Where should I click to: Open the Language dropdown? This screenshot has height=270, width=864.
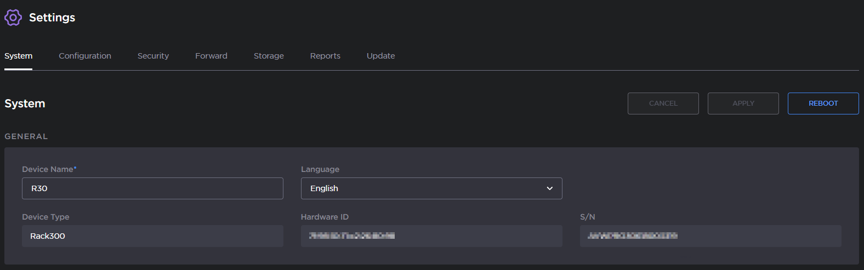pyautogui.click(x=431, y=188)
